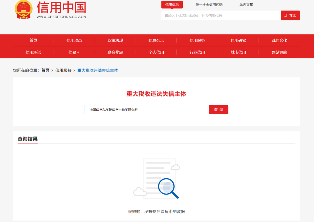Open the 政策法规 menu item

(x=115, y=40)
